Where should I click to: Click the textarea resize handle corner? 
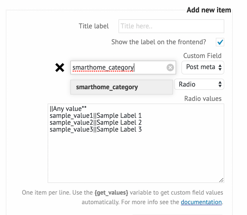[x=221, y=180]
